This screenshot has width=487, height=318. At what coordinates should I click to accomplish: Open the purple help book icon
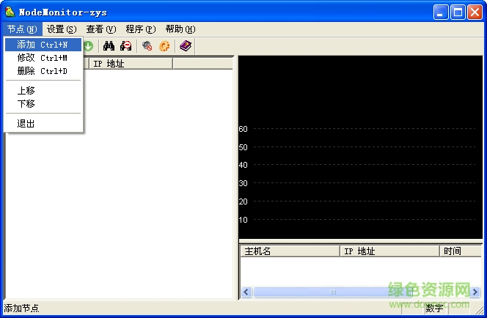click(x=185, y=46)
